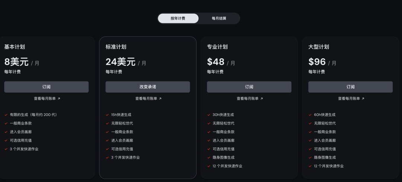Image resolution: width=402 pixels, height=182 pixels.
Task: Switch billing to 每月结算 toggle option
Action: click(219, 19)
